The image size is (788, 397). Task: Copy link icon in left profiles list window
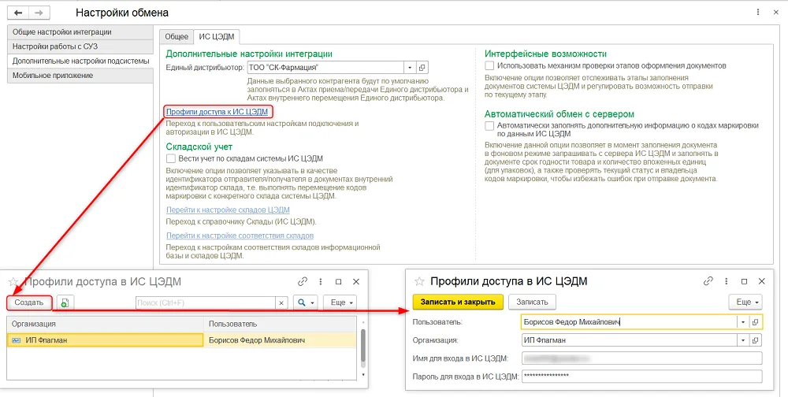pyautogui.click(x=303, y=282)
